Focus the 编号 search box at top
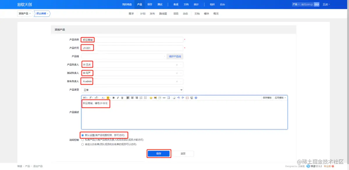The image size is (349, 170). [307, 4]
